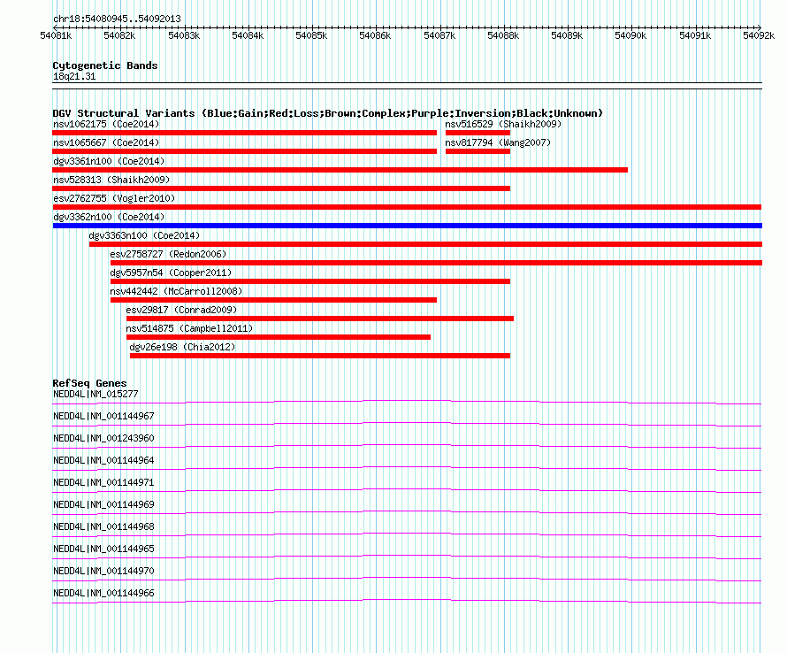Image resolution: width=787 pixels, height=653 pixels.
Task: Click the chr18:54080945..54092013 coordinates label
Action: 117,19
